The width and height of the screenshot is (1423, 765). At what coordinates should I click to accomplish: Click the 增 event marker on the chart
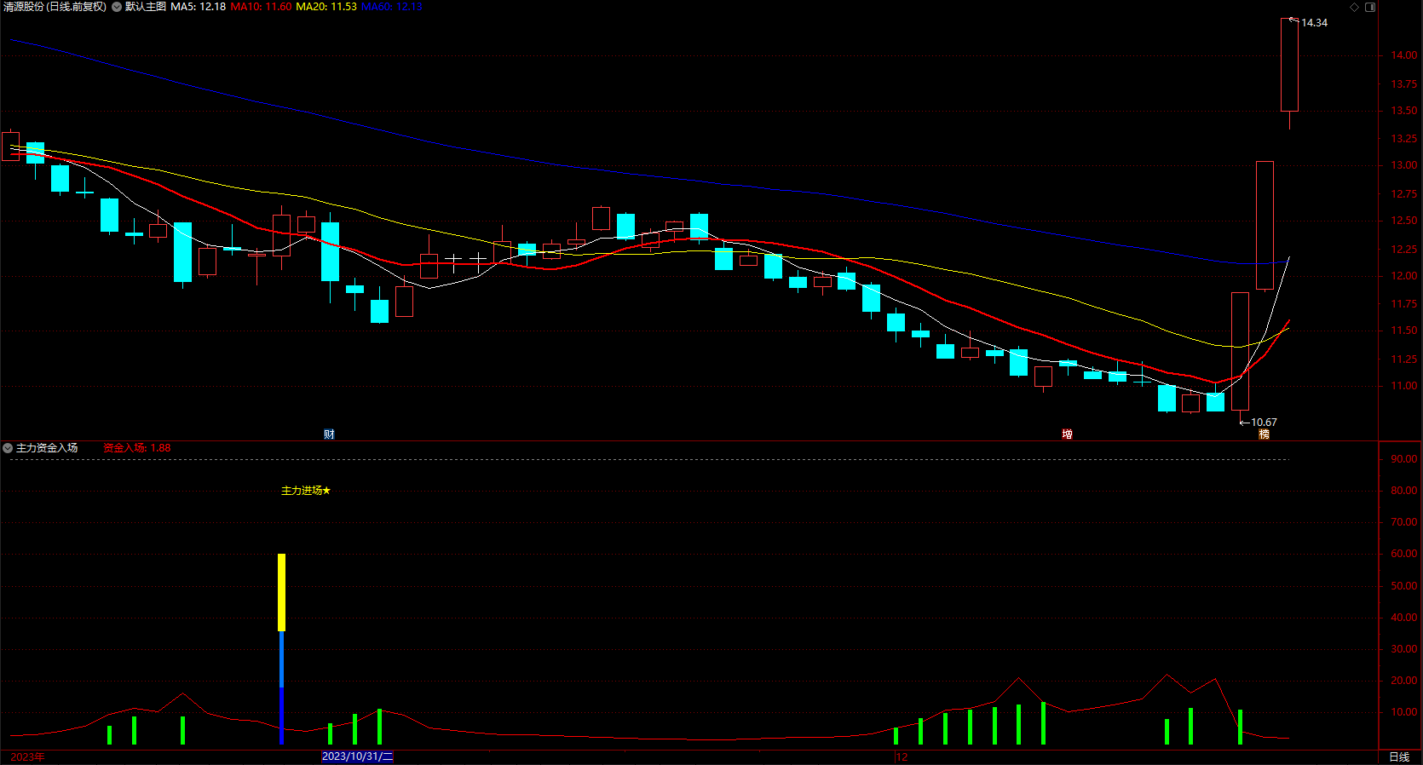point(1067,434)
